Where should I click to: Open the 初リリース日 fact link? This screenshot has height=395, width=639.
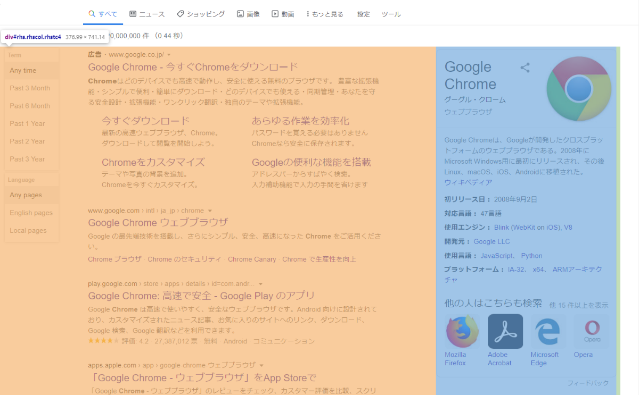pyautogui.click(x=465, y=199)
